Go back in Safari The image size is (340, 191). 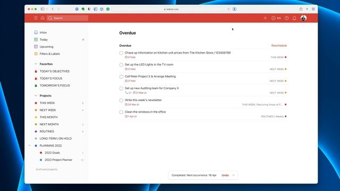pos(53,9)
